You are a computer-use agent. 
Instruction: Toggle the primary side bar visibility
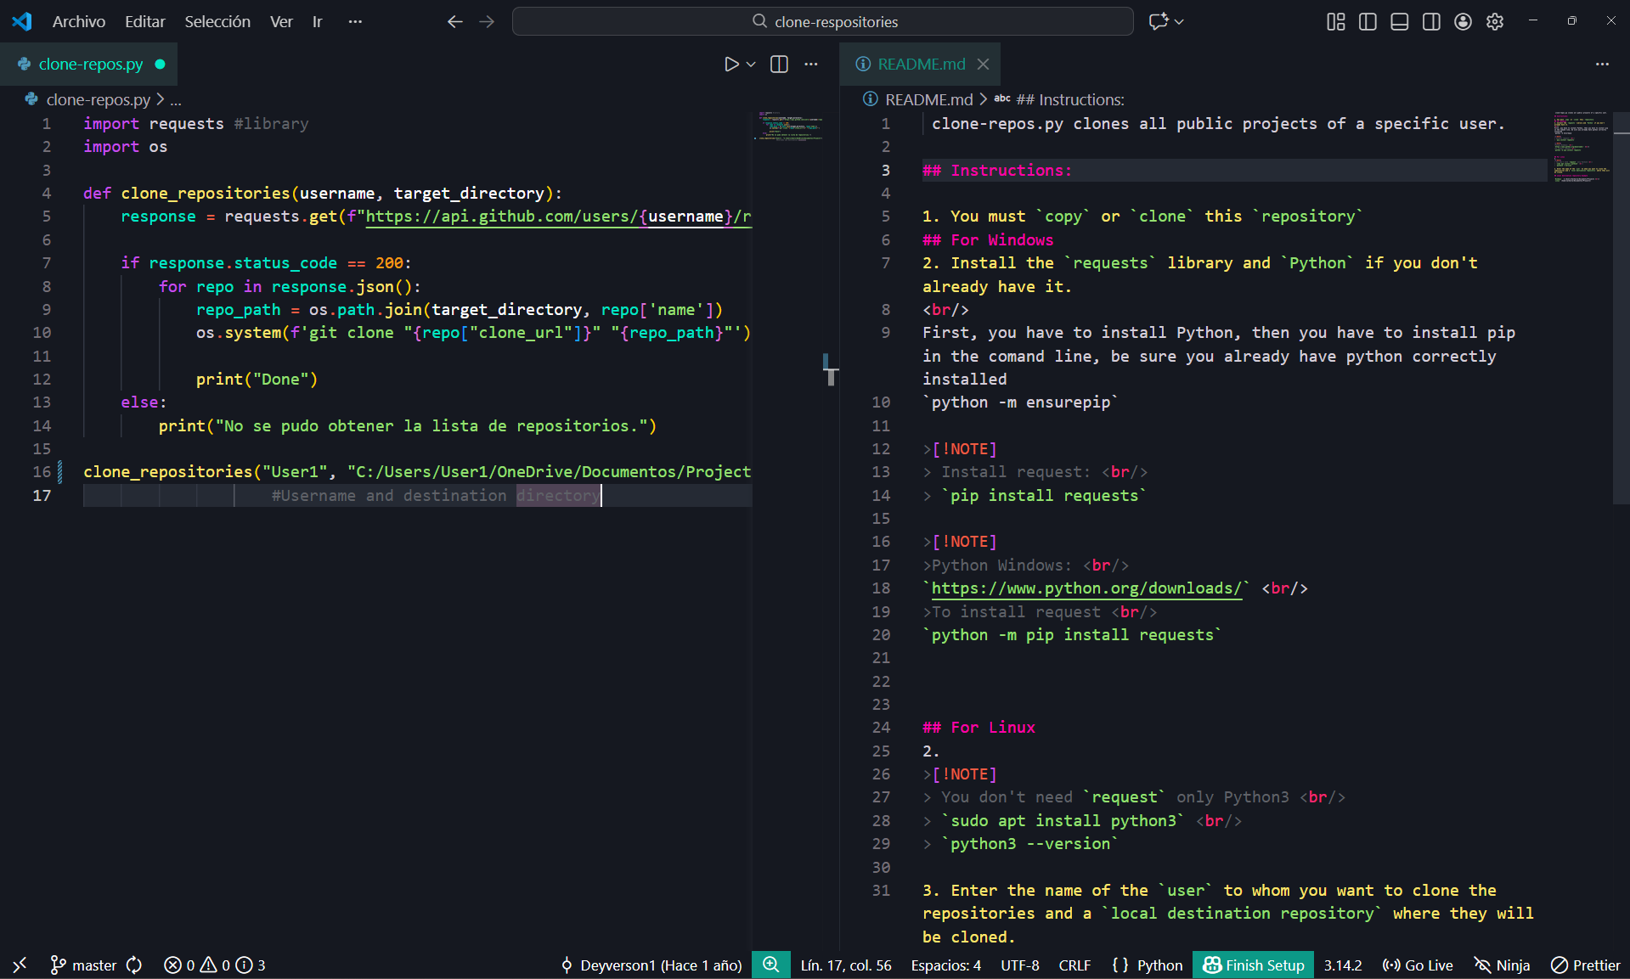pos(1367,21)
